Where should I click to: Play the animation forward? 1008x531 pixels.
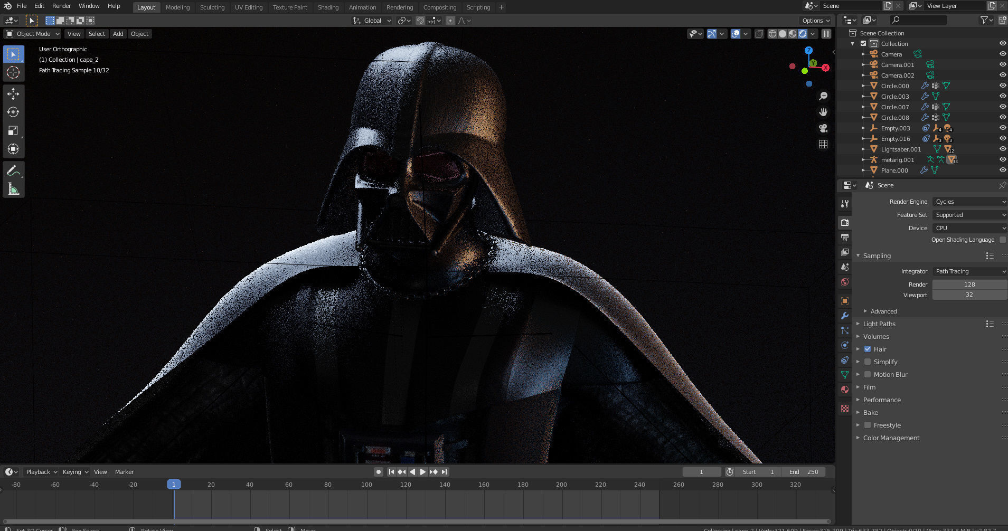423,472
